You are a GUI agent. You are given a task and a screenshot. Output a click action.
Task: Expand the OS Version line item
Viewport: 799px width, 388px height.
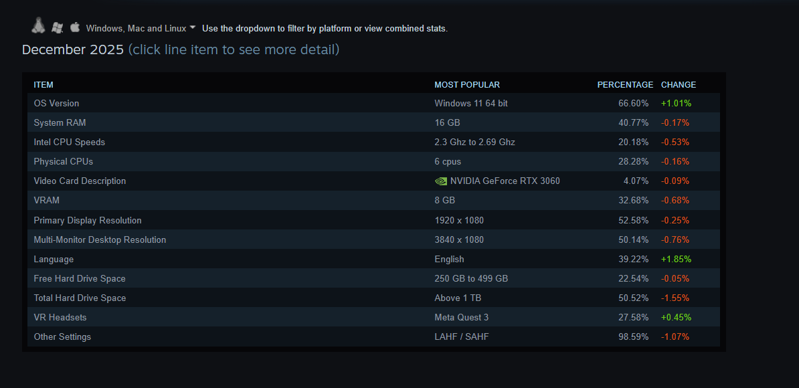(x=56, y=104)
